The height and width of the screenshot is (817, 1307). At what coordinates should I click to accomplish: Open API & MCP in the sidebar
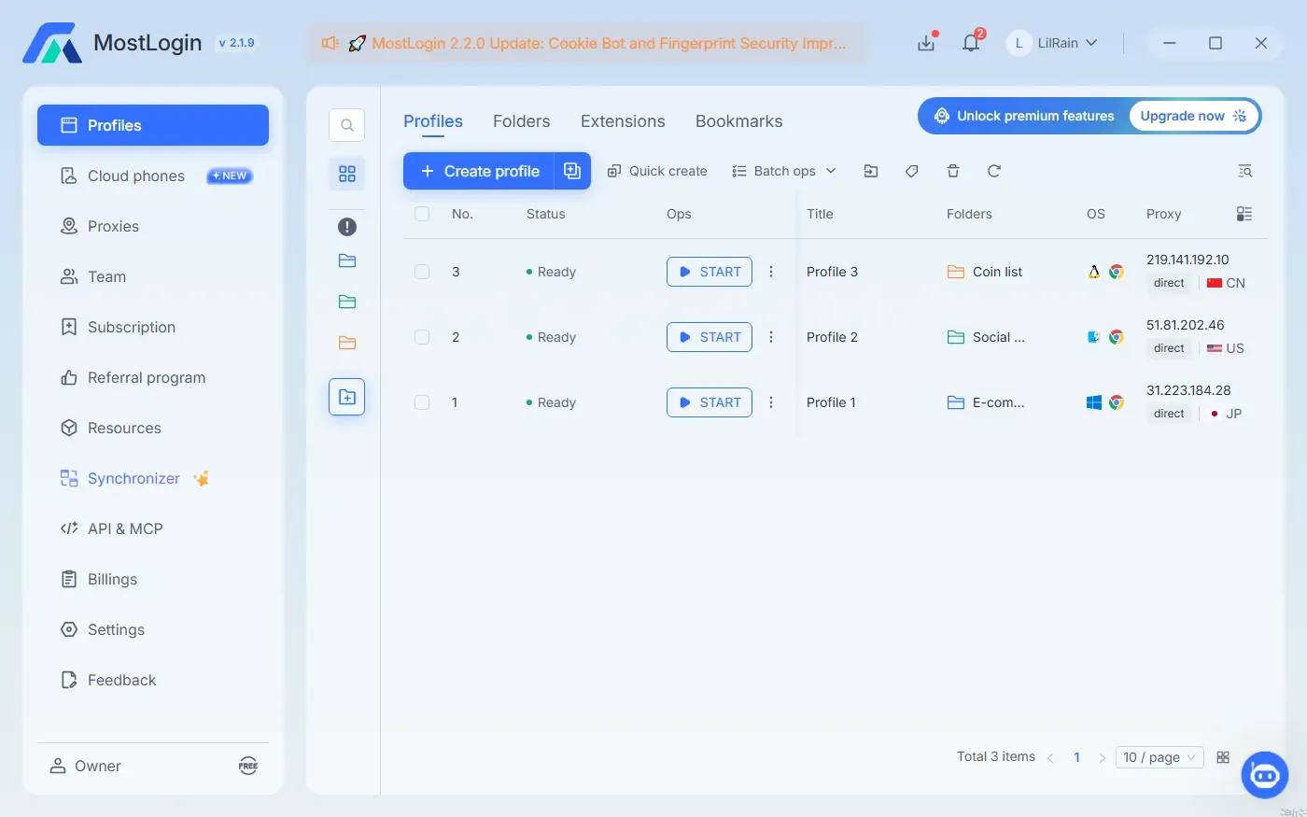[153, 528]
